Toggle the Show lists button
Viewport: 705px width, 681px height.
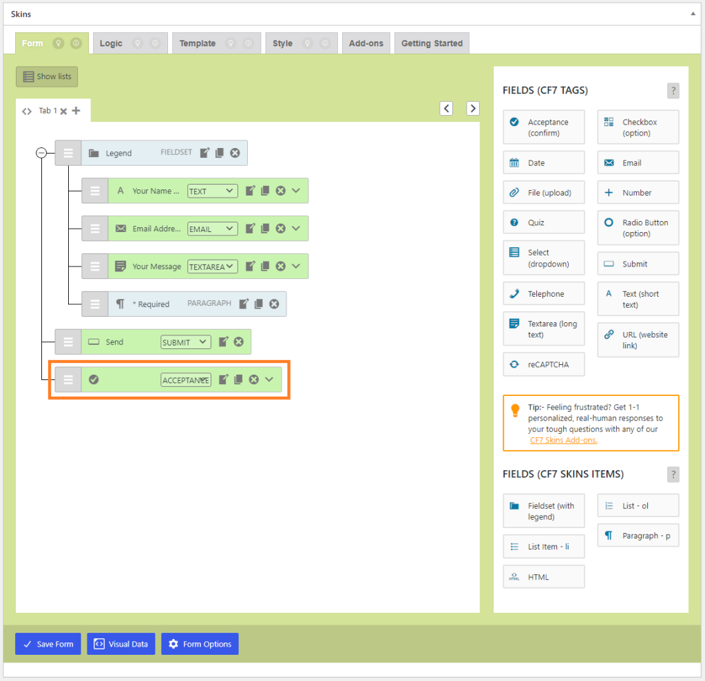tap(47, 76)
